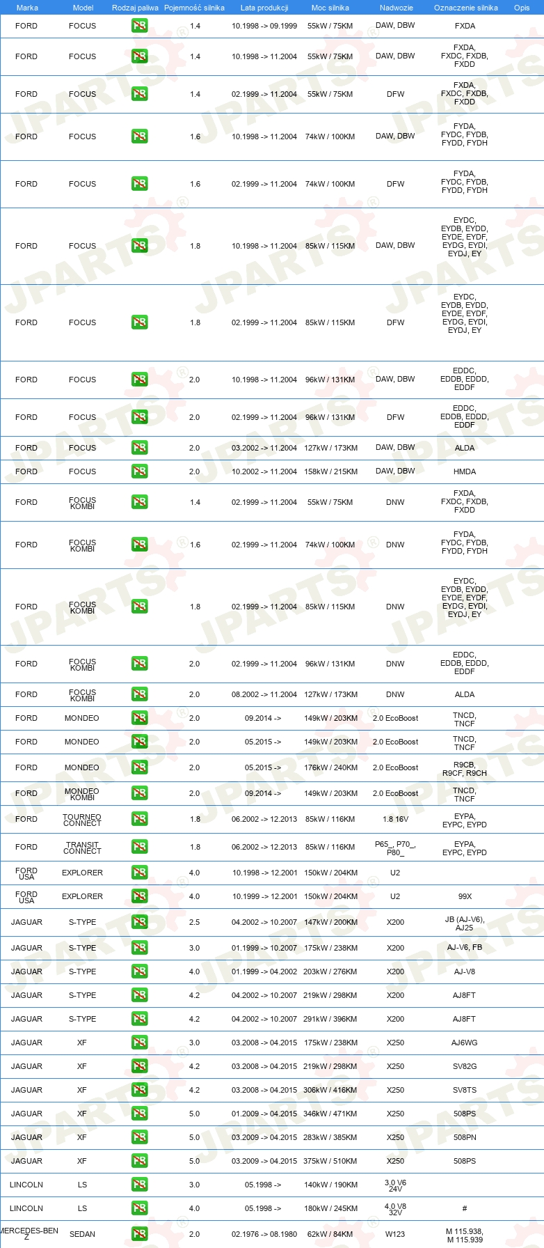Image resolution: width=544 pixels, height=1248 pixels.
Task: Click the Marka column header
Action: coord(27,8)
